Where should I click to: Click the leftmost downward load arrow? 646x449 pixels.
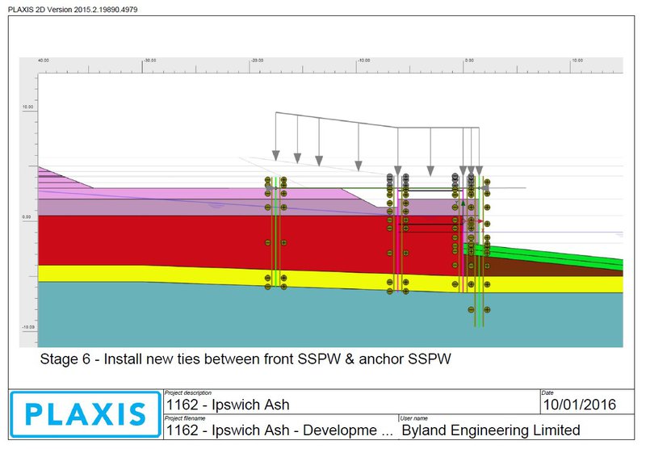coord(275,153)
